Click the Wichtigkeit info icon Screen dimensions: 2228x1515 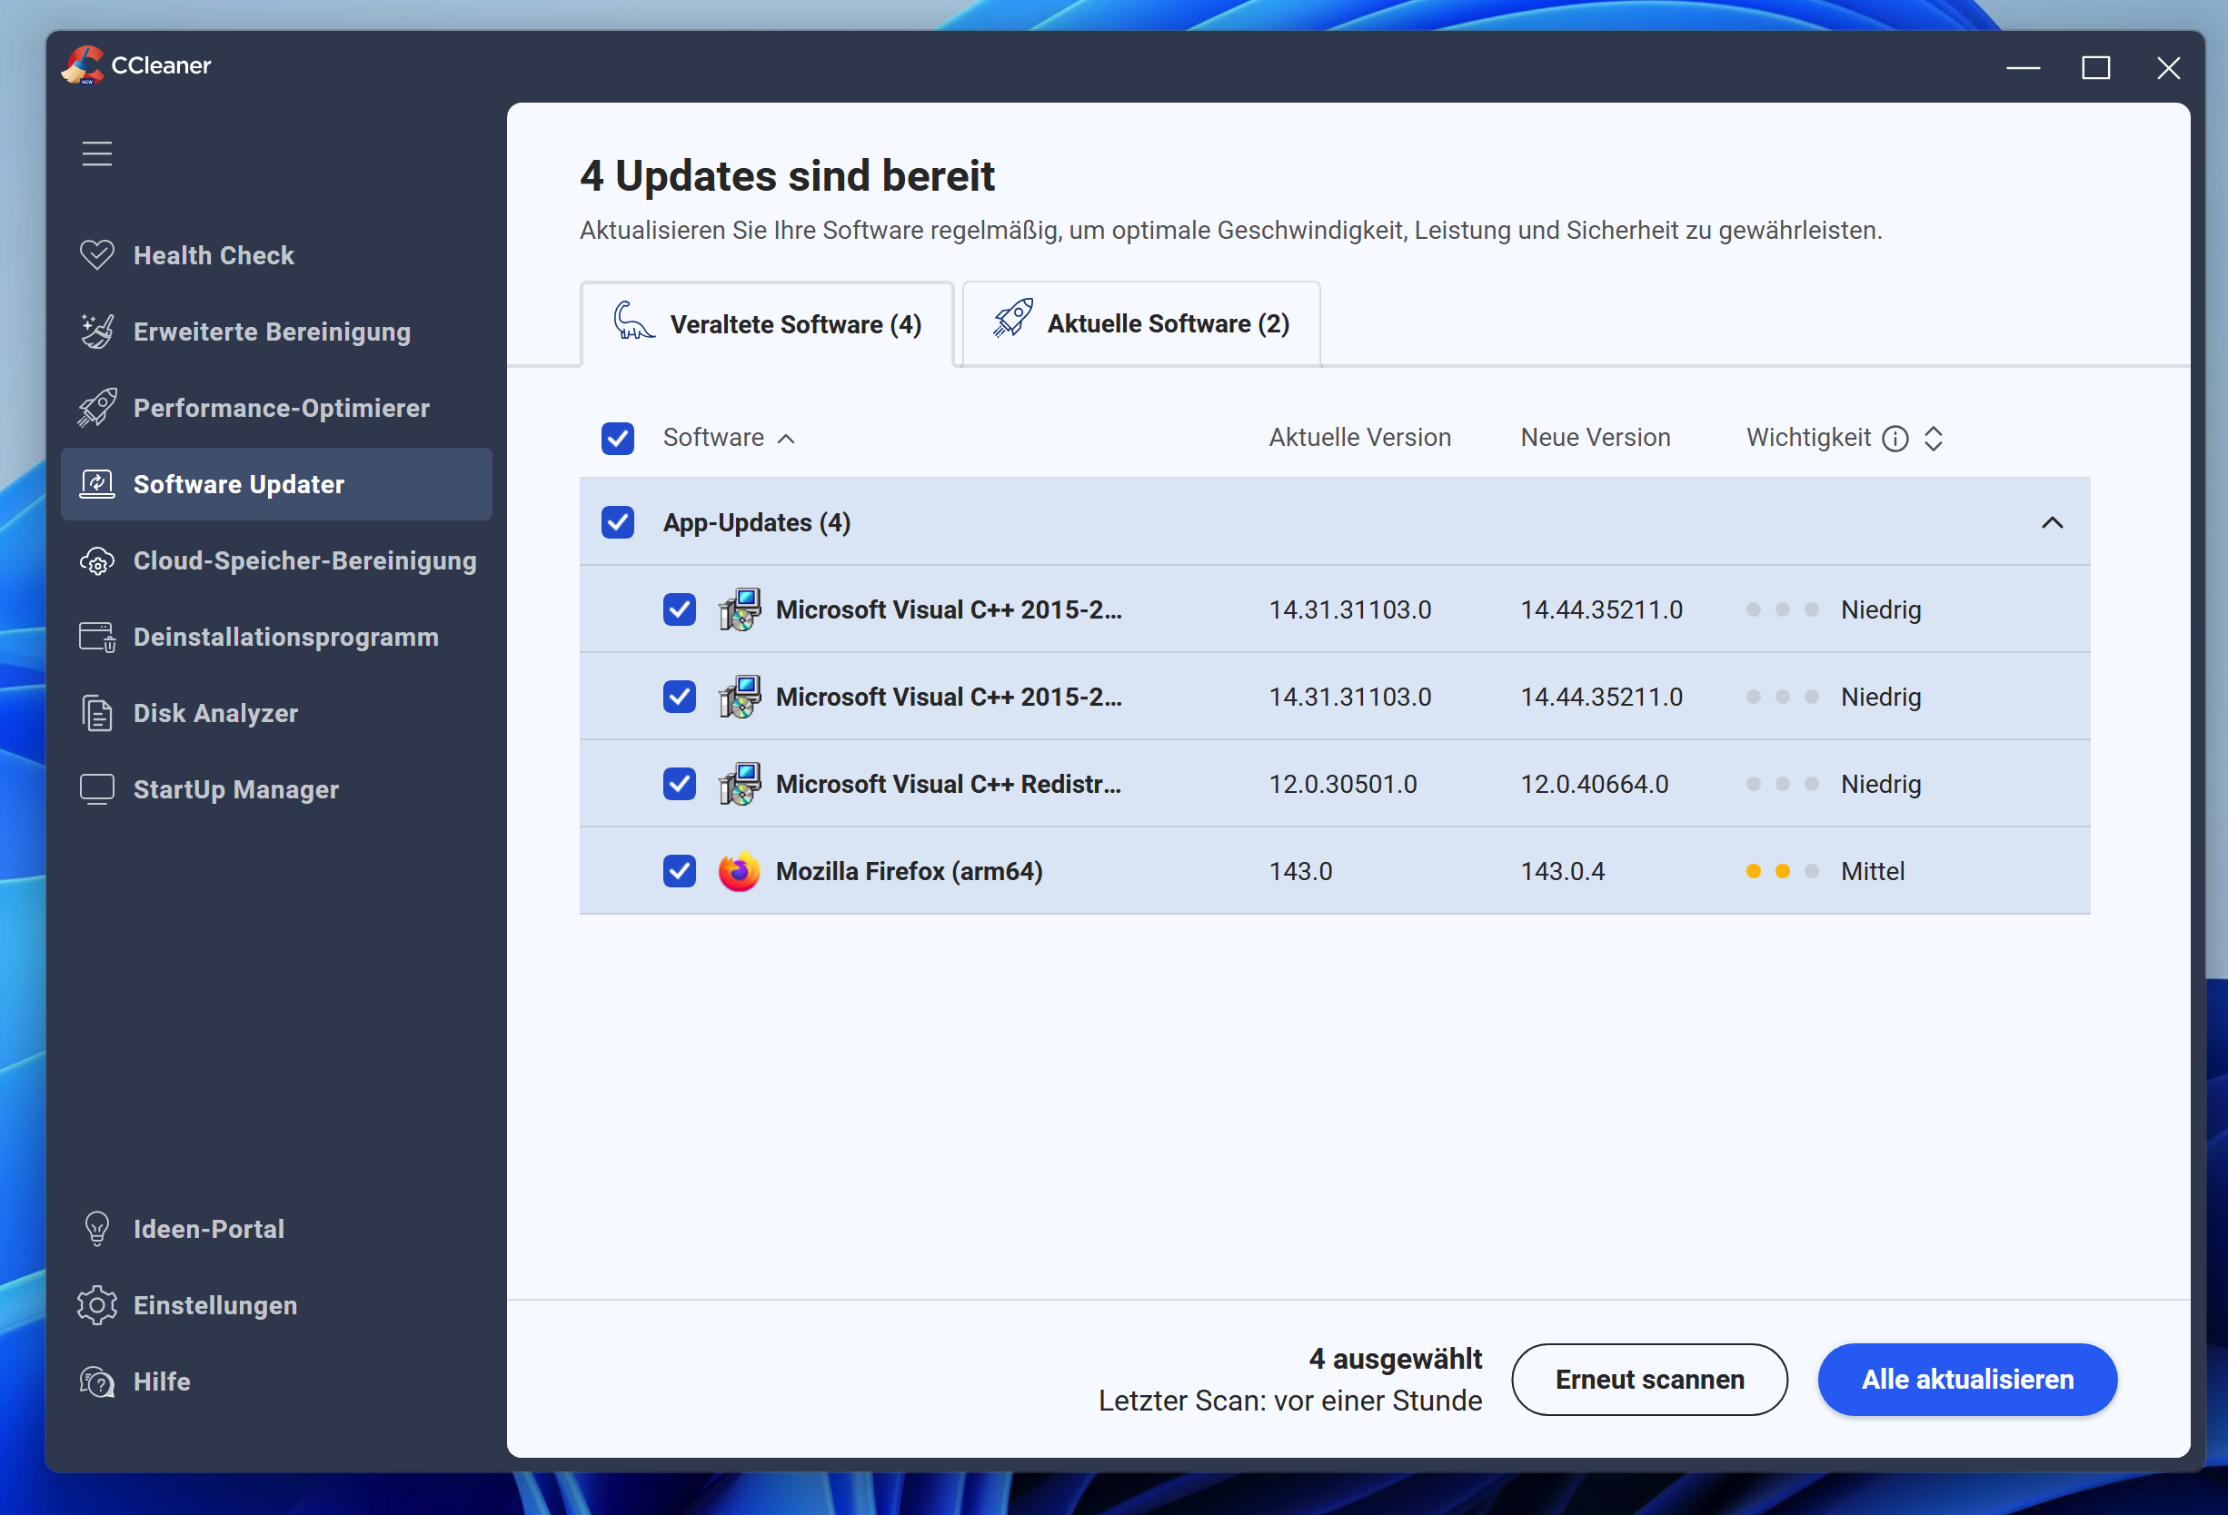click(1895, 438)
